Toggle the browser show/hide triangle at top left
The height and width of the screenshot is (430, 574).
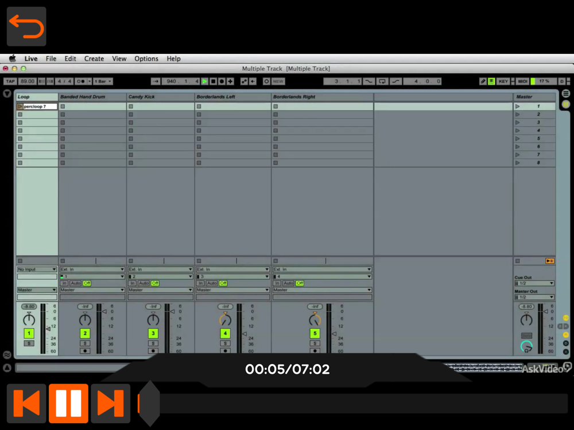click(7, 93)
